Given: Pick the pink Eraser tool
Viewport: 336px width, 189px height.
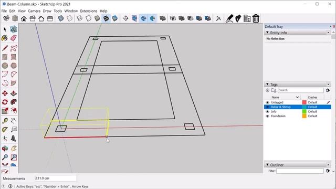Looking at the screenshot, I should tap(14, 38).
